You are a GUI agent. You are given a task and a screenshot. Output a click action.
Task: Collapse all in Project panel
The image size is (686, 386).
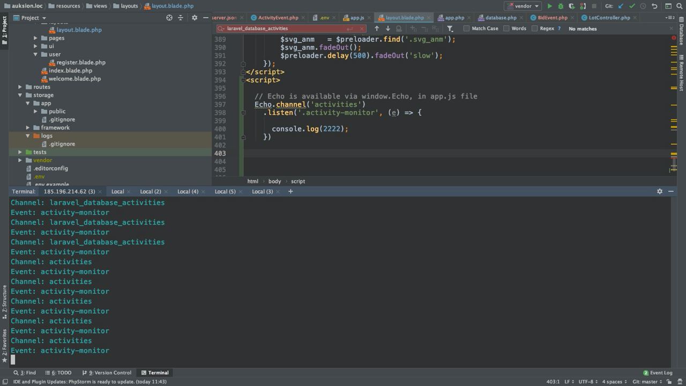click(x=180, y=18)
